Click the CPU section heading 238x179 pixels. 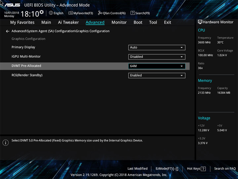pyautogui.click(x=201, y=30)
